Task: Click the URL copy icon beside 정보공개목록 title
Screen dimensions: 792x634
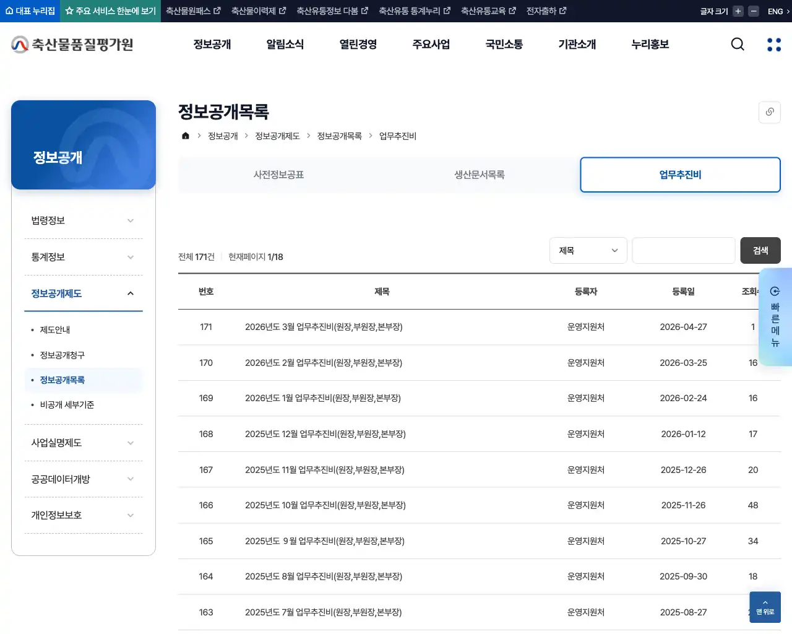Action: (x=769, y=112)
